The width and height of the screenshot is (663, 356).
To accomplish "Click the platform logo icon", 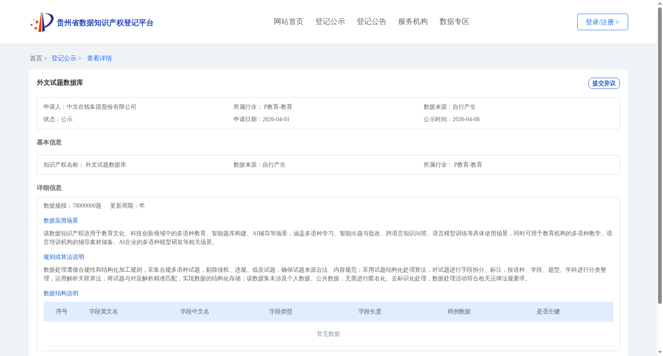I will pyautogui.click(x=42, y=22).
